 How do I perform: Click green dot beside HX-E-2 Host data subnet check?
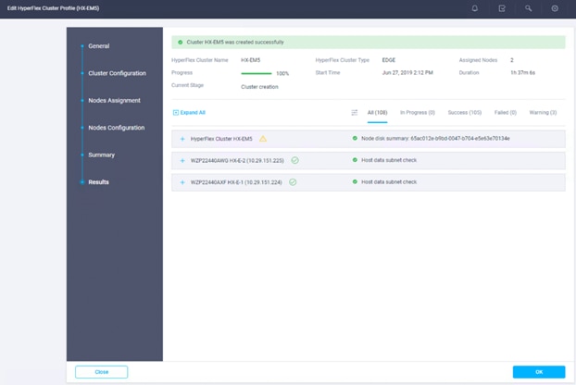[x=355, y=160]
